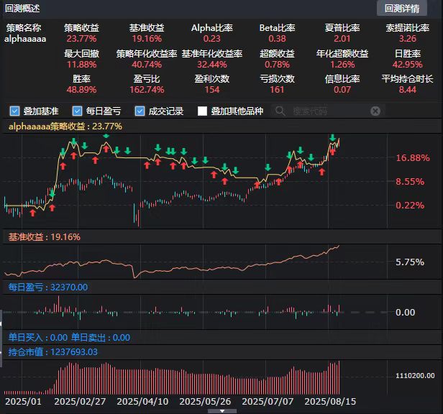The height and width of the screenshot is (414, 443).
Task: Click the 平均持仓时长 value 8.44
Action: pos(408,90)
